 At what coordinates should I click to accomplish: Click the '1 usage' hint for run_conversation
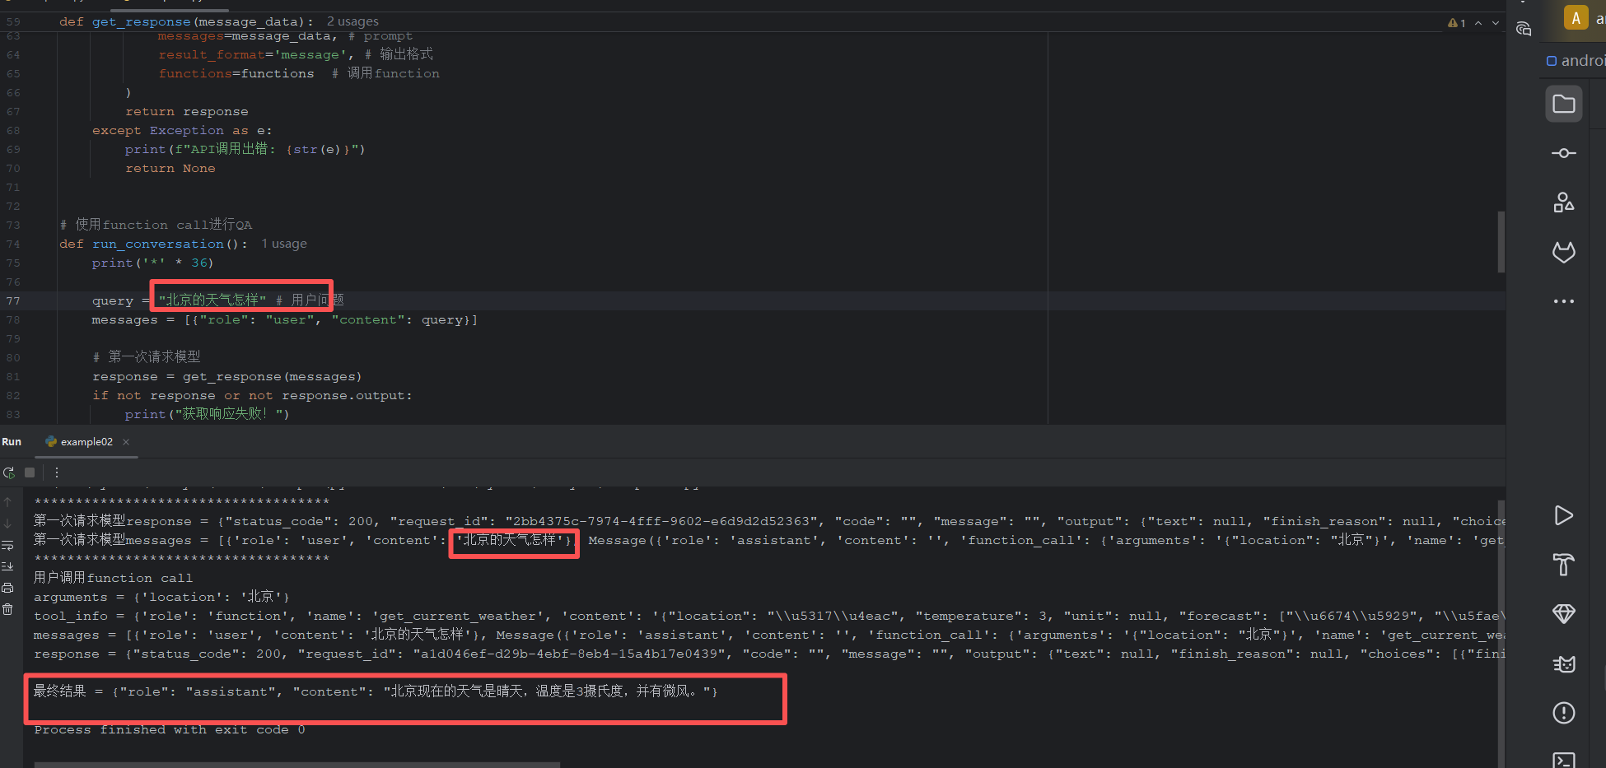[x=283, y=244]
